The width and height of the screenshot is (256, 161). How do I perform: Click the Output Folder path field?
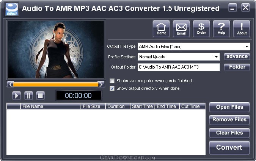pos(179,67)
